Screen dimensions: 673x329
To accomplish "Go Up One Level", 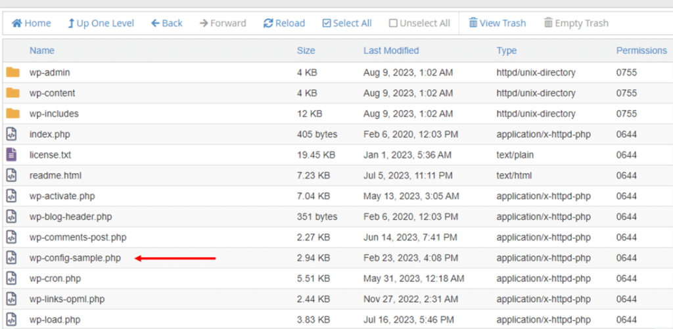I will [101, 23].
